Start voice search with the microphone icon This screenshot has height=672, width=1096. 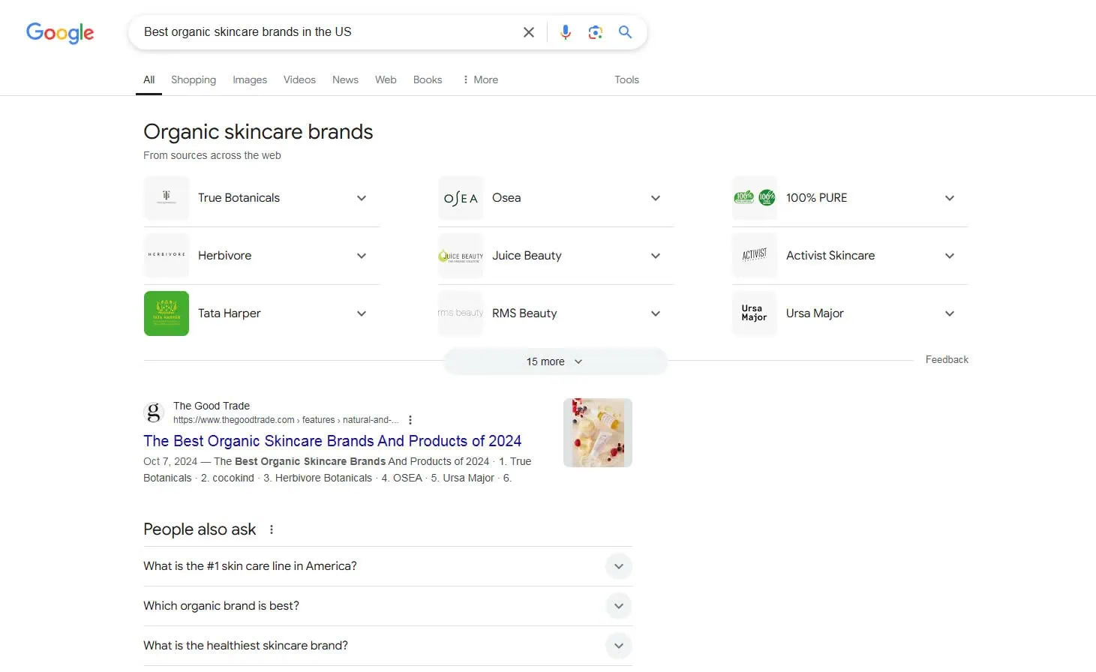point(566,32)
